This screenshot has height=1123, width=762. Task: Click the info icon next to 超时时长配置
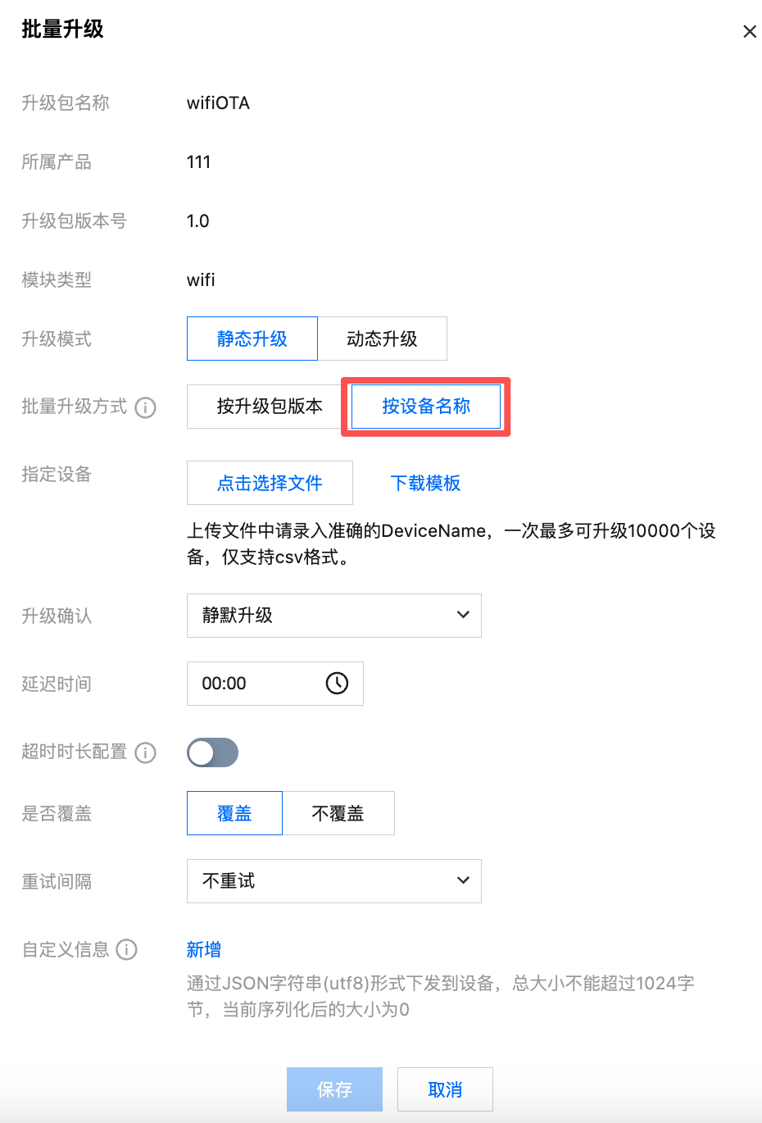tap(145, 752)
